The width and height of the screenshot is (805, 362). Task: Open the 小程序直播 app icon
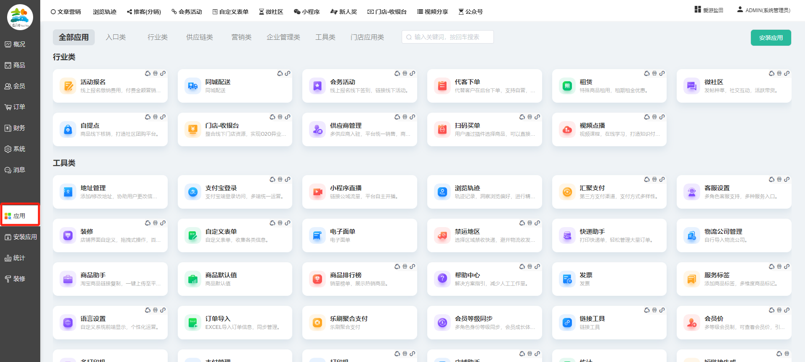317,192
